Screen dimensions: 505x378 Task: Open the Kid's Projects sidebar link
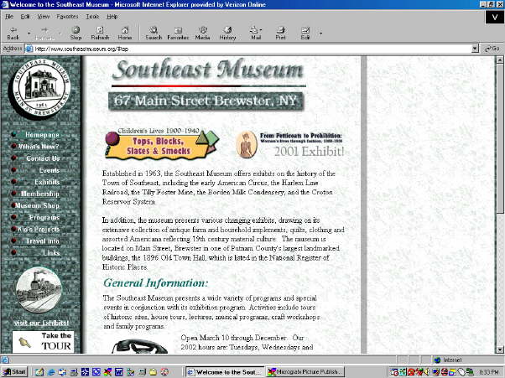pyautogui.click(x=39, y=230)
